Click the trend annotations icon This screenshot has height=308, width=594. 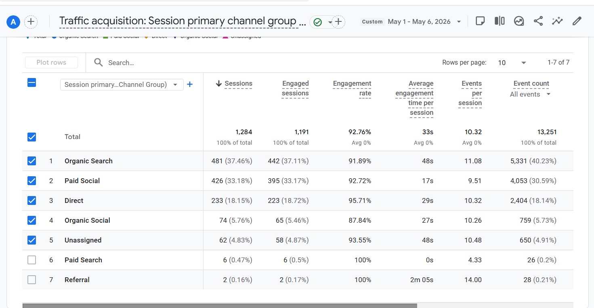coord(519,21)
